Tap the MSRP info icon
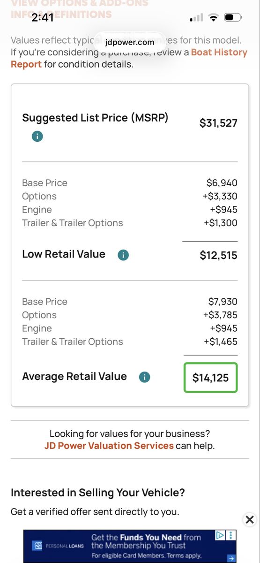Viewport: 260px width, 563px height. point(37,137)
